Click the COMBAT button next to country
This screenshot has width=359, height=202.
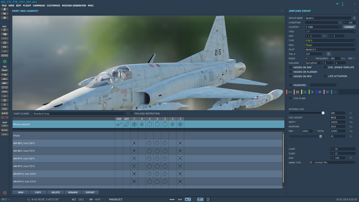[x=349, y=27]
